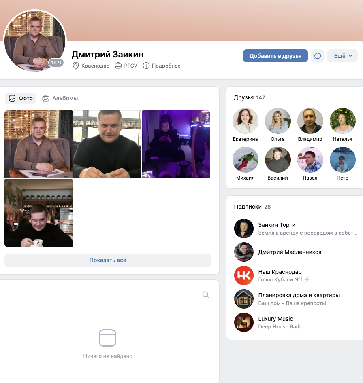Screen dimensions: 363x383
Task: Expand the Ещё dropdown menu
Action: 342,56
